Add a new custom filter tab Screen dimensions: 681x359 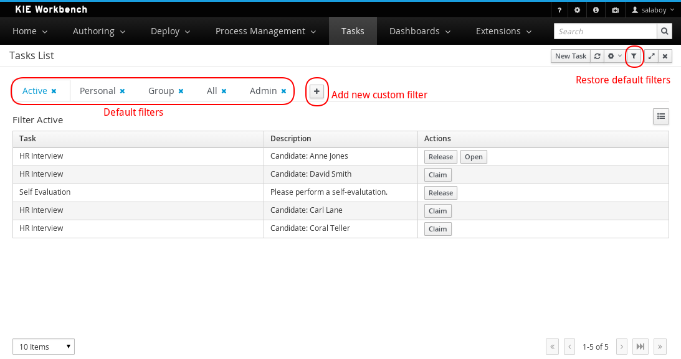[317, 91]
